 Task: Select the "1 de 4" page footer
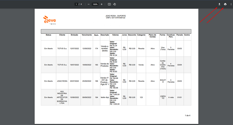[x=187, y=115]
